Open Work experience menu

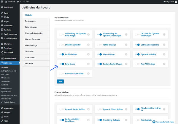pos(10,34)
